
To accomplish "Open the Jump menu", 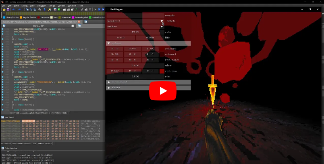I will pos(16,6).
